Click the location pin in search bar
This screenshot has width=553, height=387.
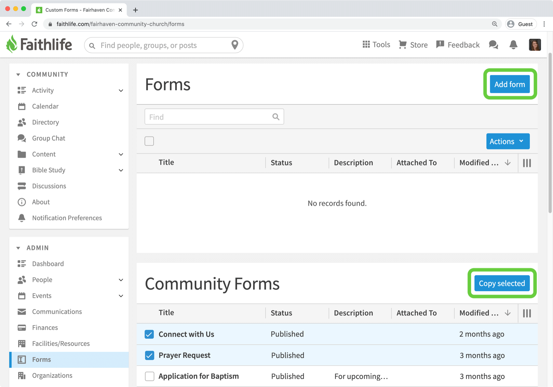(235, 45)
